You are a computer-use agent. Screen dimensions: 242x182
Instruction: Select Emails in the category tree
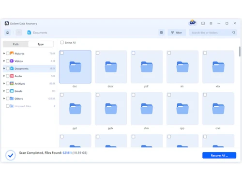point(30,91)
